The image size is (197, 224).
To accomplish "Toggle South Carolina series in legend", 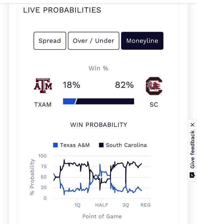I will click(x=126, y=145).
